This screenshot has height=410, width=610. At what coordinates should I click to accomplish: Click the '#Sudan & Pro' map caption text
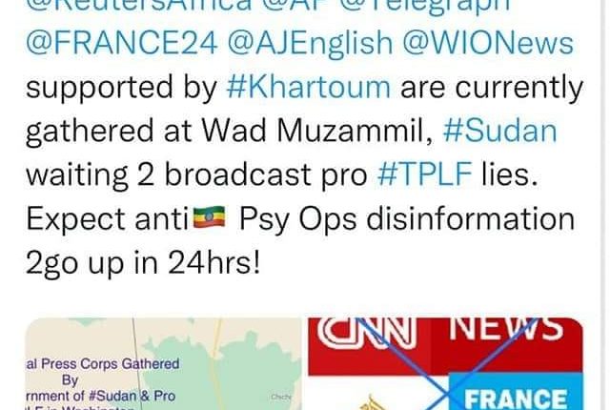tap(132, 396)
